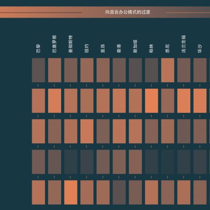Image resolution: width=210 pixels, height=210 pixels.
Task: Click the 向混合办公模式的过渡 banner title
Action: tap(127, 12)
